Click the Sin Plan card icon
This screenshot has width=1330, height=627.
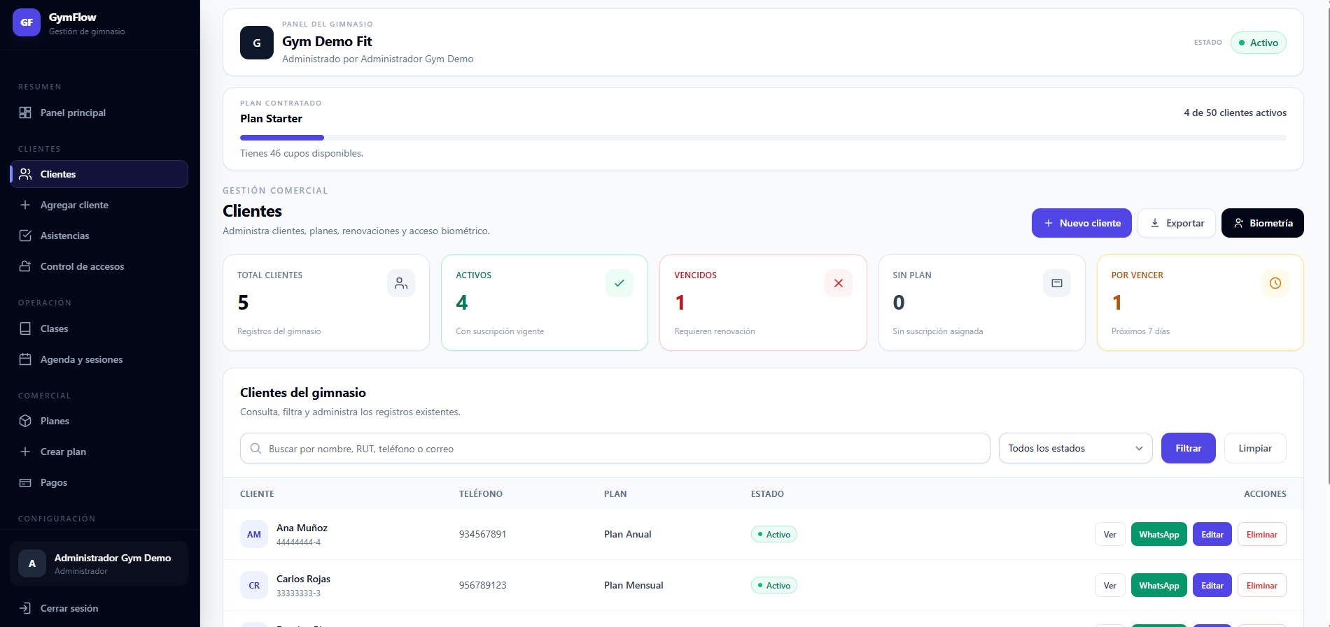point(1057,283)
